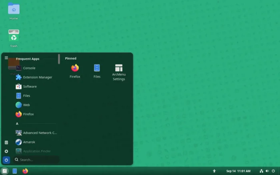Viewport: 280px width, 175px height.
Task: Click the ArcMenu button on taskbar
Action: click(5, 171)
